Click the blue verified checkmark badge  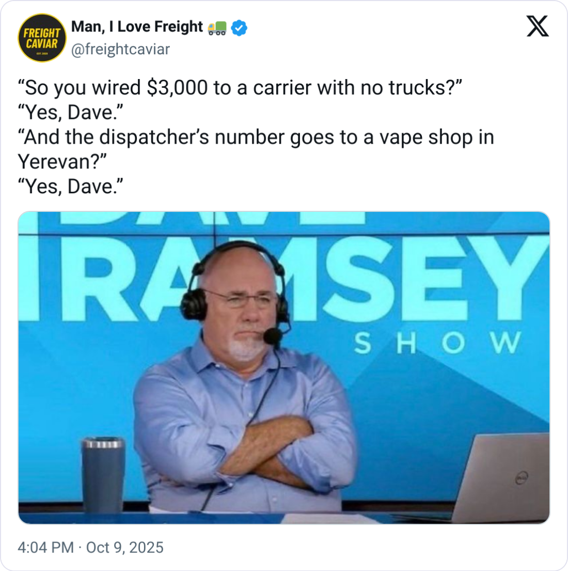(239, 28)
